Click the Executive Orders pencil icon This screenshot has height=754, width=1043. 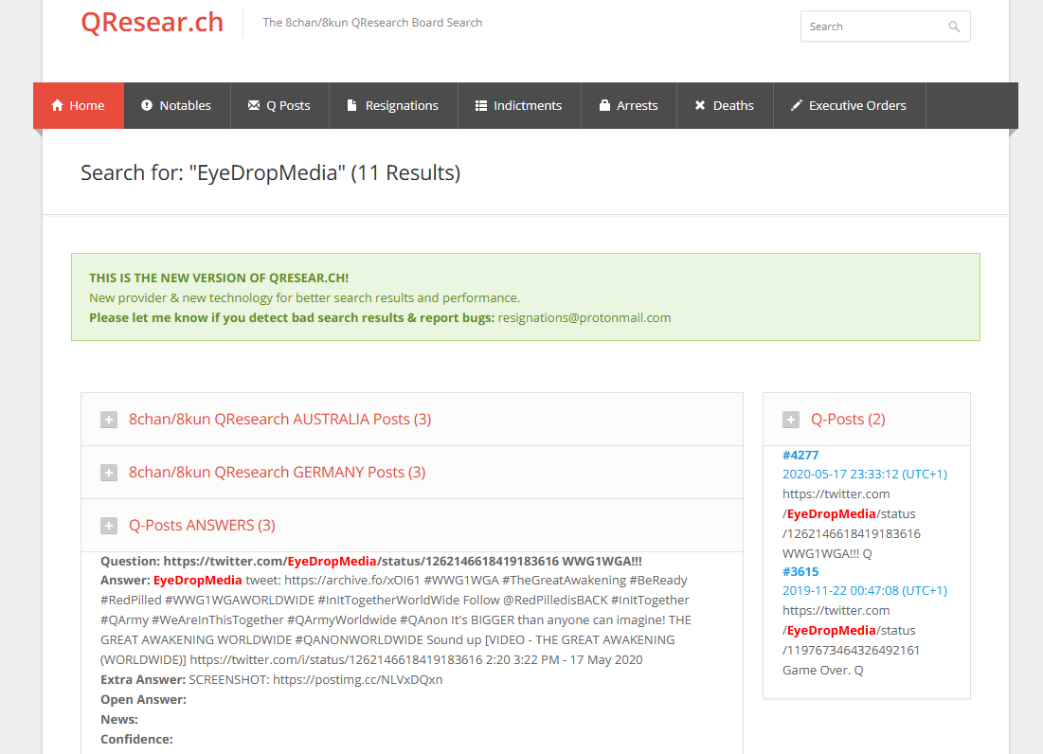(x=796, y=106)
